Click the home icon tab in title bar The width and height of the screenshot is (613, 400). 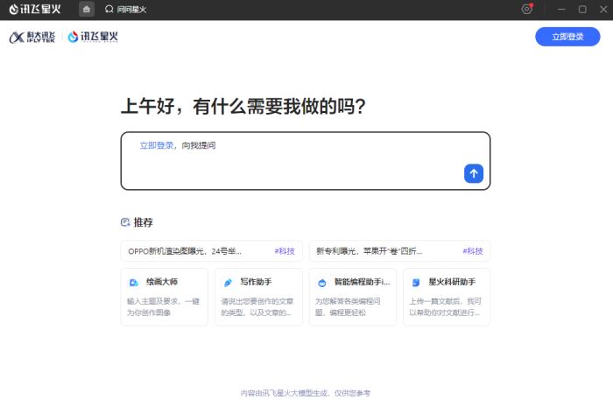[x=87, y=9]
